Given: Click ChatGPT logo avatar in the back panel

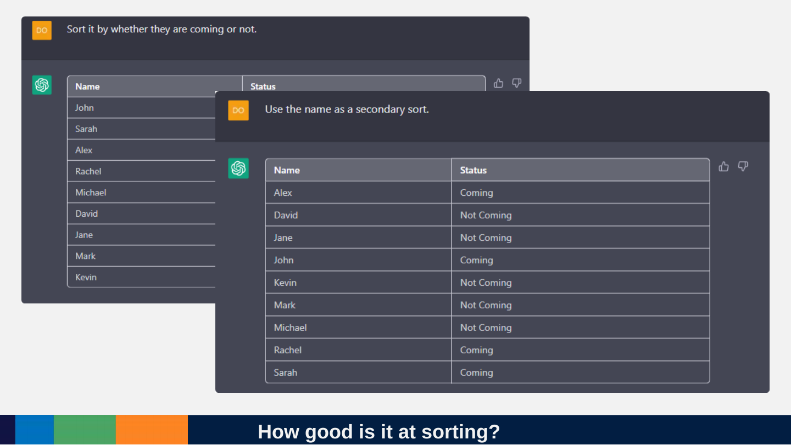Looking at the screenshot, I should pos(42,85).
